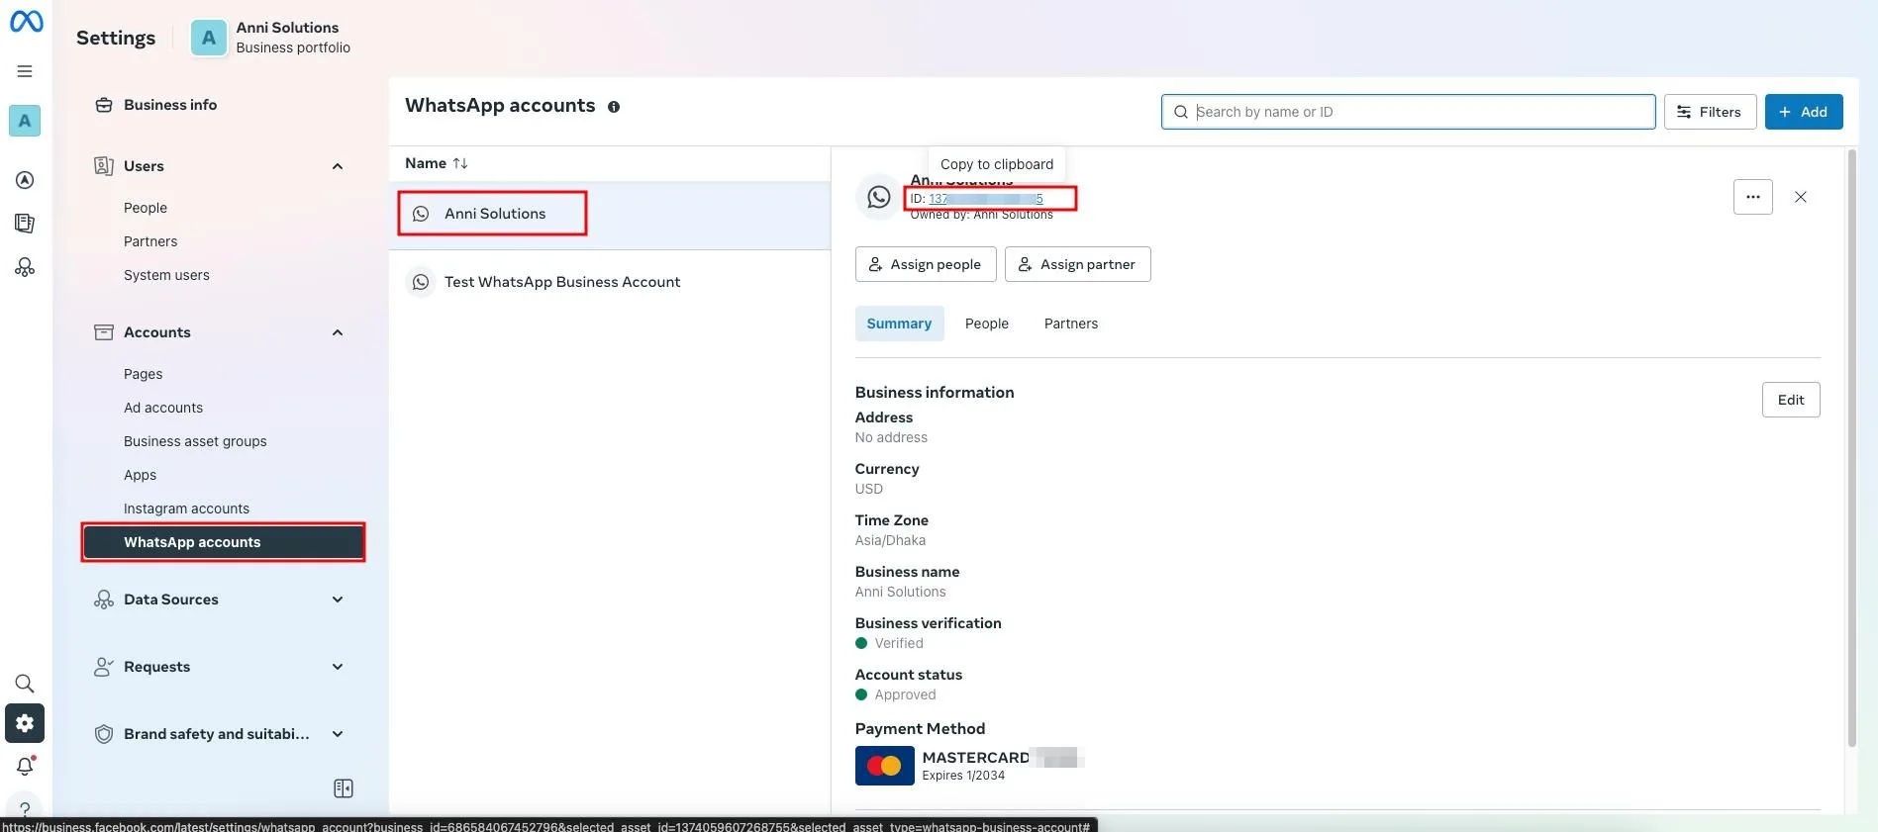
Task: Copy the account ID link
Action: click(986, 199)
